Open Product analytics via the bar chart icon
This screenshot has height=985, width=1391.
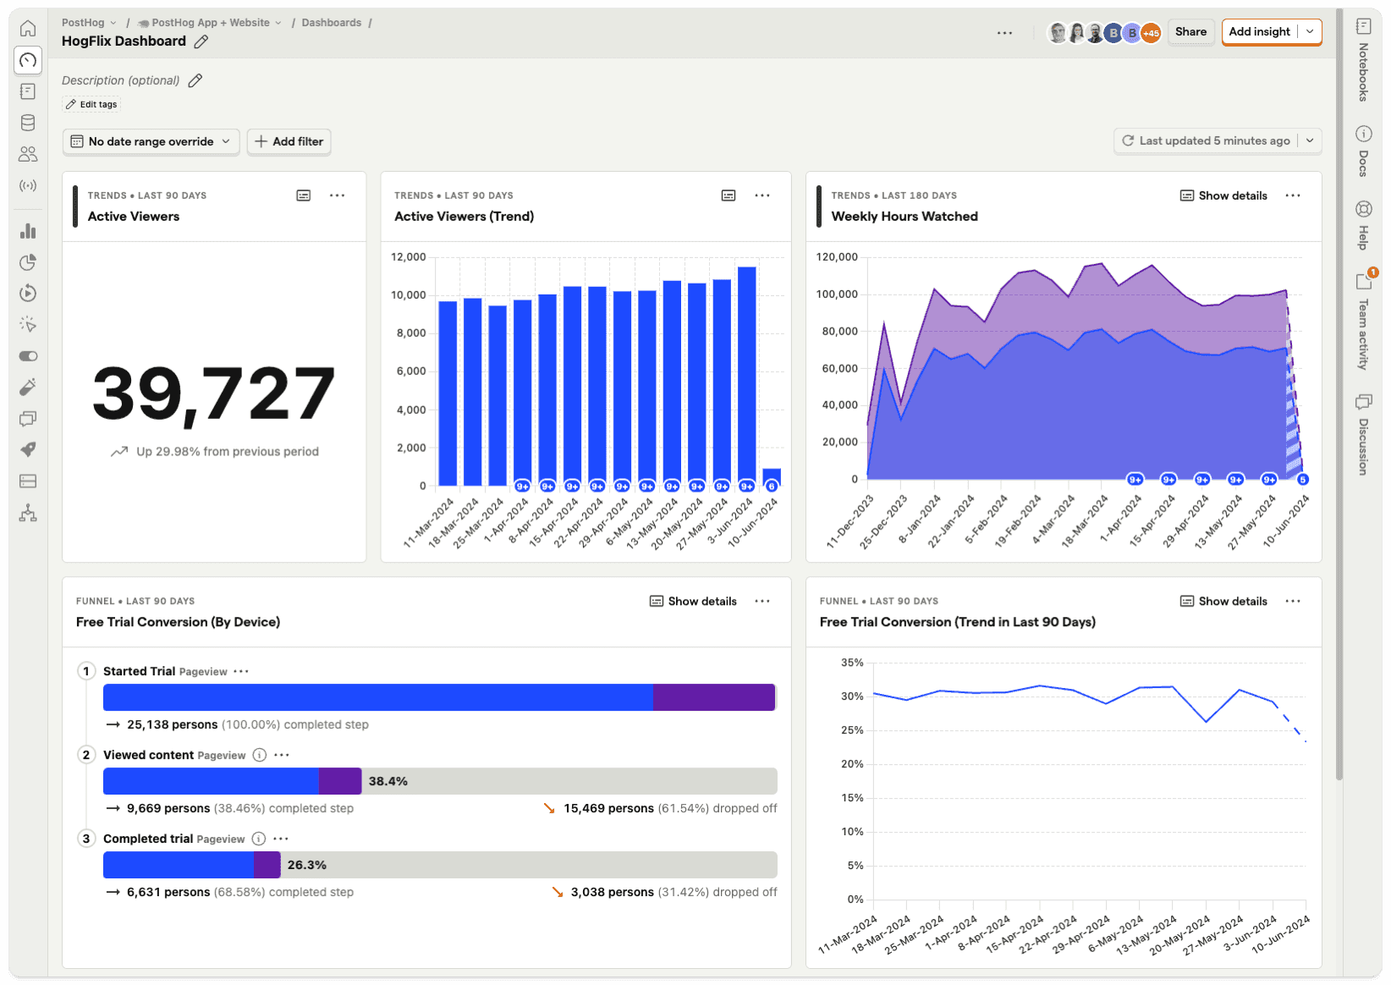[x=28, y=230]
